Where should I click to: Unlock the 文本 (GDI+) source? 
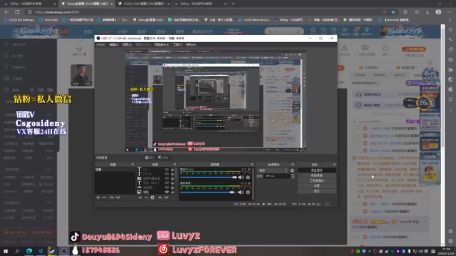click(173, 183)
